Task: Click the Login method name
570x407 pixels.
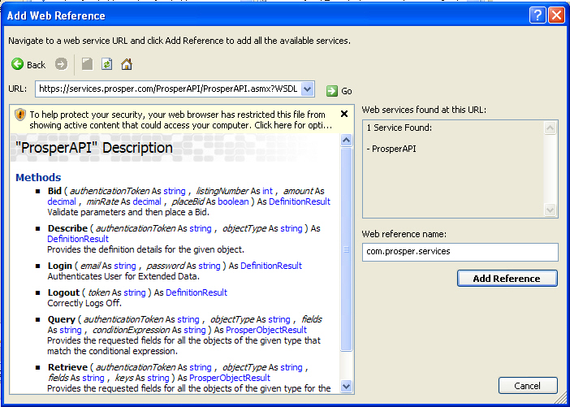Action: [60, 266]
